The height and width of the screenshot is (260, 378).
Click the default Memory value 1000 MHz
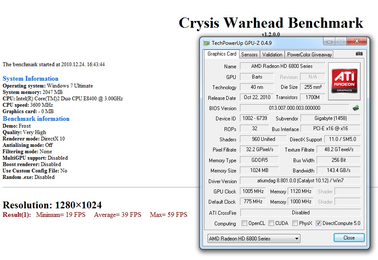click(300, 202)
